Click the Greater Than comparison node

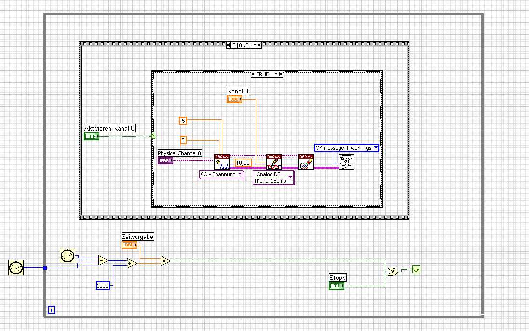(x=165, y=261)
